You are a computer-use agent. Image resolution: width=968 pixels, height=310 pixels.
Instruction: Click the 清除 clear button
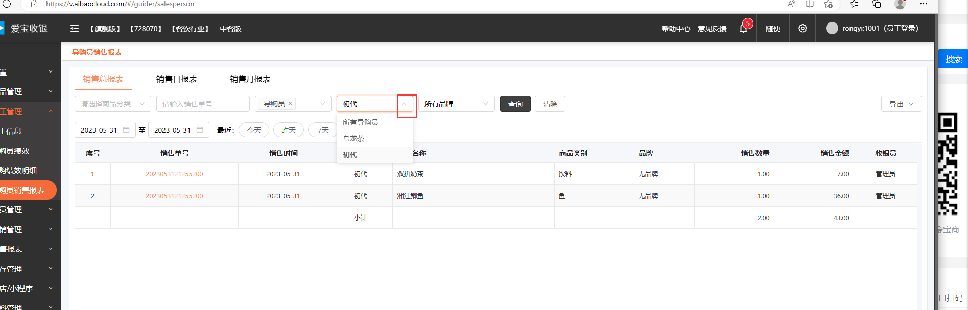point(550,104)
